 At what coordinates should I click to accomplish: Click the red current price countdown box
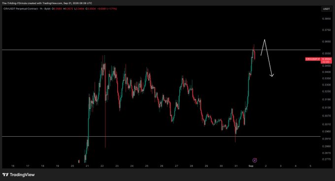tap(326, 60)
